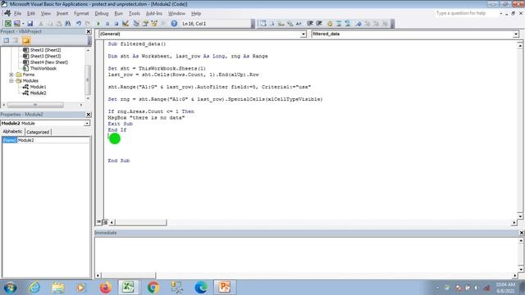Toggle Folders icon in Project panel

click(x=26, y=40)
